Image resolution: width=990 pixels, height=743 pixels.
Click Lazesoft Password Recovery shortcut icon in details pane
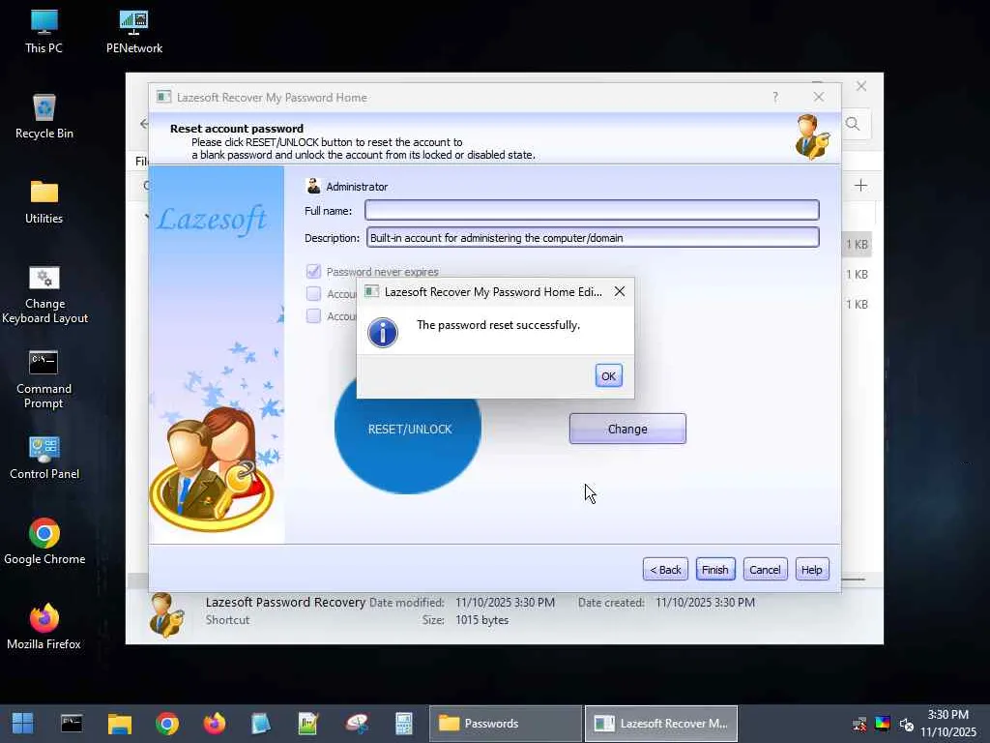pos(166,614)
